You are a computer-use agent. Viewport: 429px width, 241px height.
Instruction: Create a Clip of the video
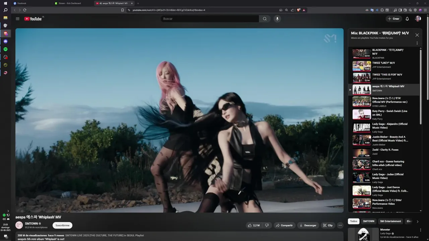pos(328,225)
